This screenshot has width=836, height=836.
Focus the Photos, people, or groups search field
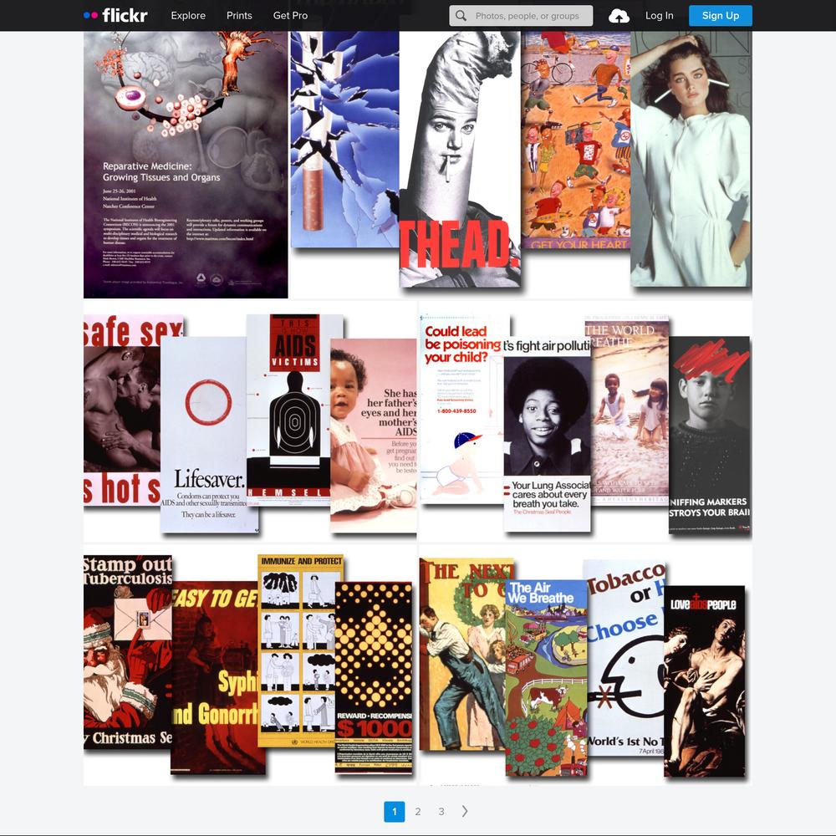521,15
